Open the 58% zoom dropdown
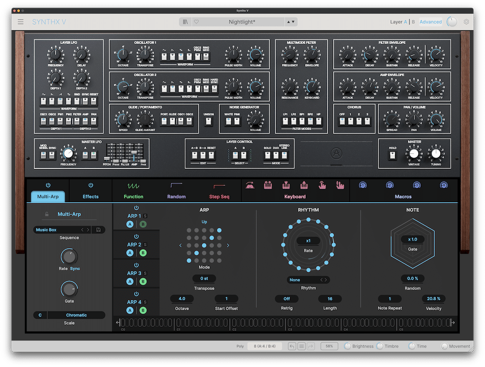The height and width of the screenshot is (367, 485). click(329, 346)
